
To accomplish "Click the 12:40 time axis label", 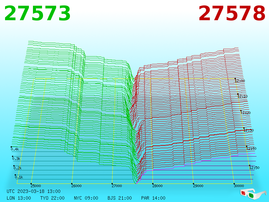I will point(251,148).
